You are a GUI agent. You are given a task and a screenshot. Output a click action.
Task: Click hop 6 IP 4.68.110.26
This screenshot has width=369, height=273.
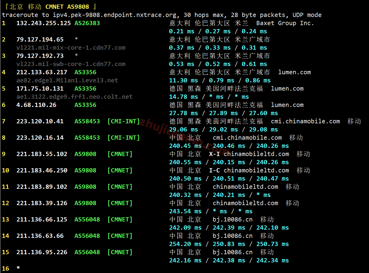pos(36,105)
